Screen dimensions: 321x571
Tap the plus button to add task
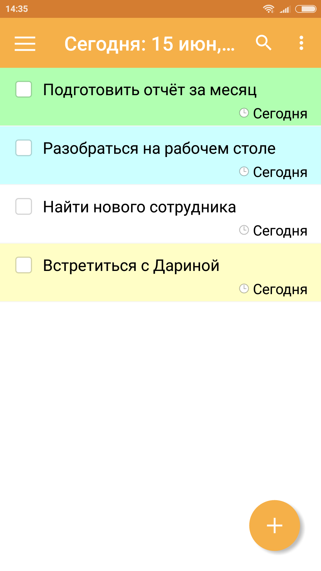(x=274, y=525)
